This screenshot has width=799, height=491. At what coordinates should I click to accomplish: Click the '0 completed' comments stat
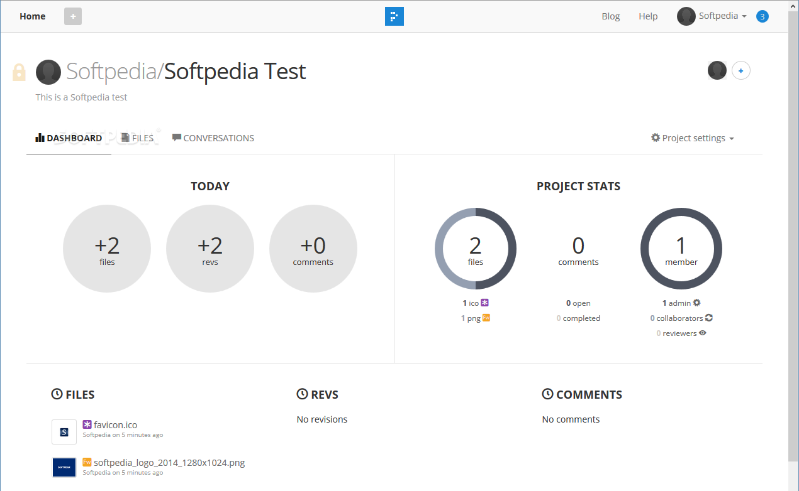click(x=578, y=318)
